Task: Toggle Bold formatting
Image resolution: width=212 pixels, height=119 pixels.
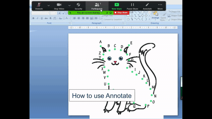Action: click(x=33, y=18)
